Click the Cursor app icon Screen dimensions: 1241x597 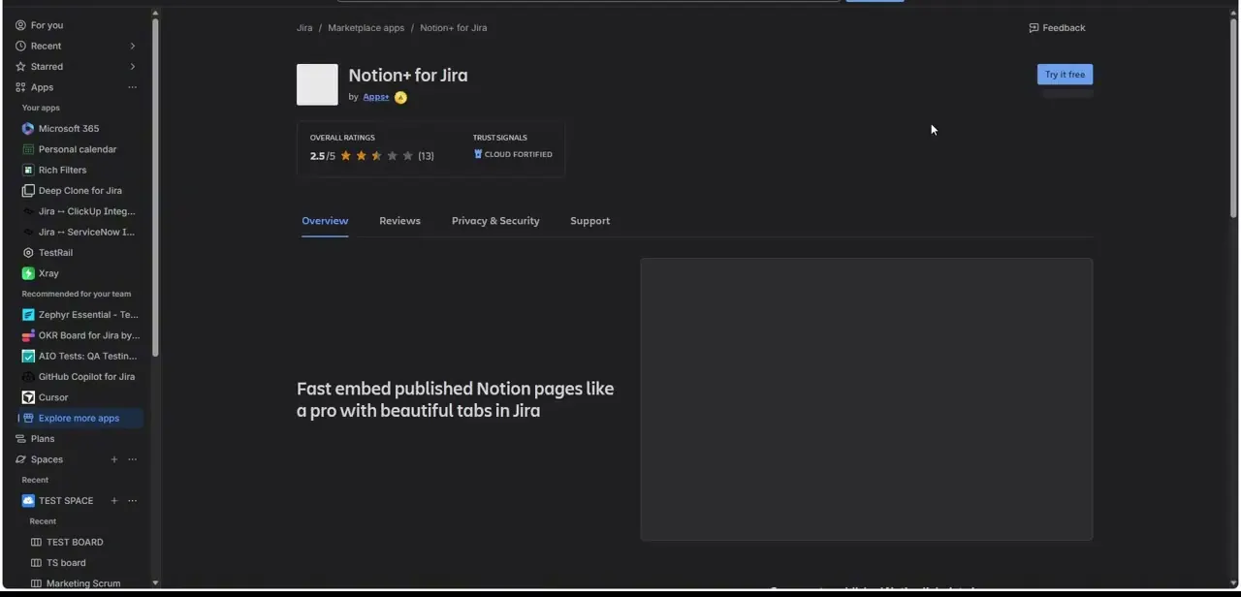pyautogui.click(x=28, y=397)
